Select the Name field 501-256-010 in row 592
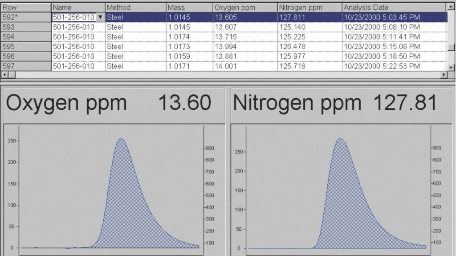Viewport: 456px width, 256px height. pyautogui.click(x=74, y=17)
